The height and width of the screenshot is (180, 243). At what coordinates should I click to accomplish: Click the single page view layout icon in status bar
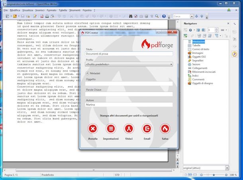click(x=186, y=175)
